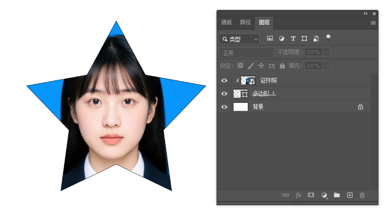The height and width of the screenshot is (218, 388).
Task: Open the Layers panel flyout menu
Action: (x=373, y=23)
